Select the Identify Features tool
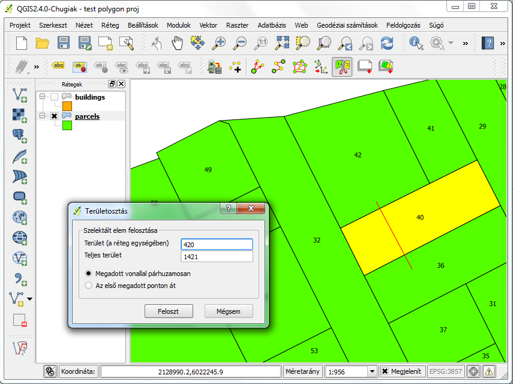 point(416,43)
